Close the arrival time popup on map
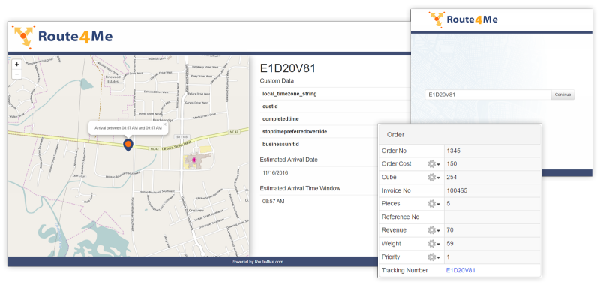 click(x=164, y=124)
